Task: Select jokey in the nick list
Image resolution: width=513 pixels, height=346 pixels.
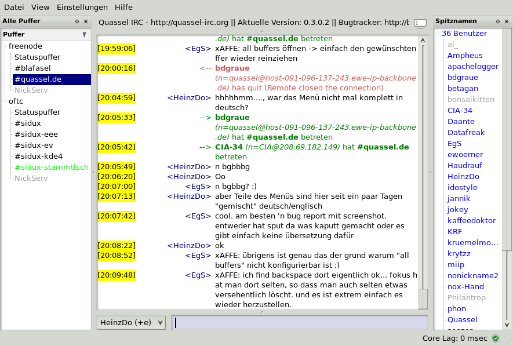Action: pos(458,210)
